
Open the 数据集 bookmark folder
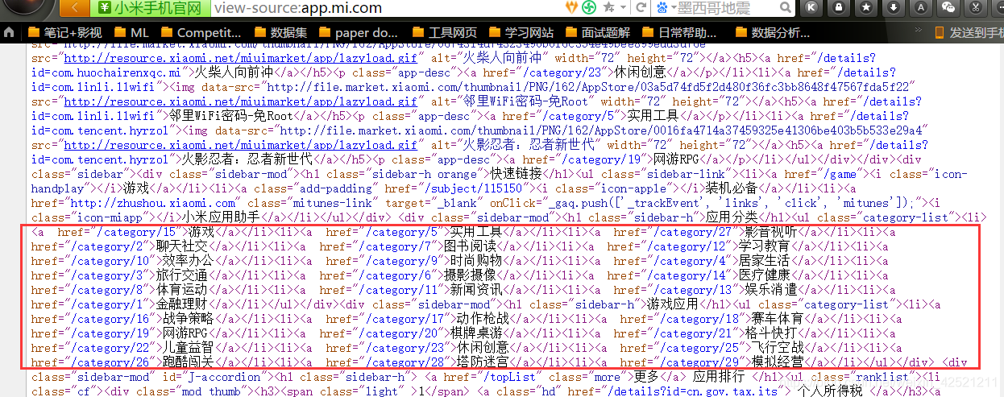click(280, 33)
